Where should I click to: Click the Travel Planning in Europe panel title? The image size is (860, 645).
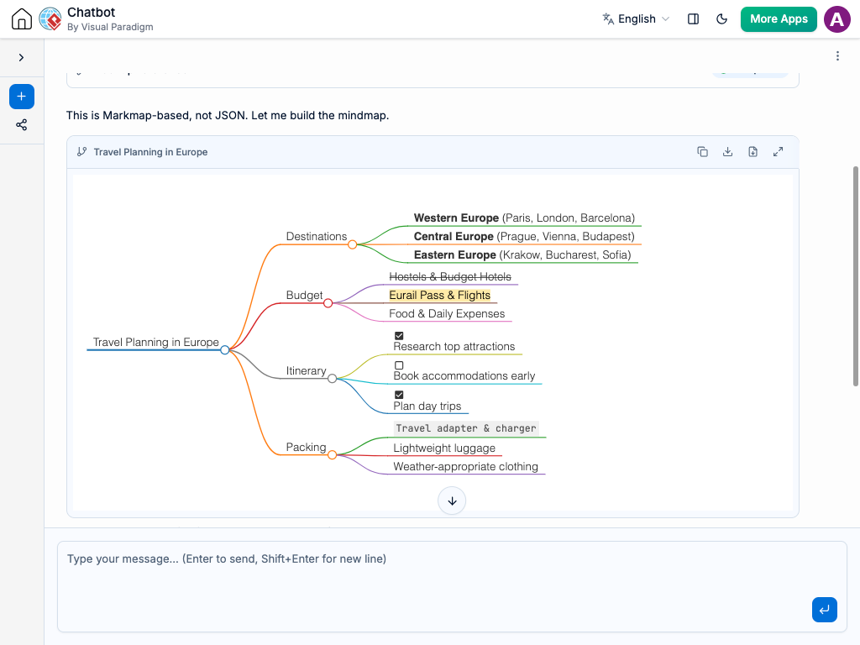click(x=150, y=152)
